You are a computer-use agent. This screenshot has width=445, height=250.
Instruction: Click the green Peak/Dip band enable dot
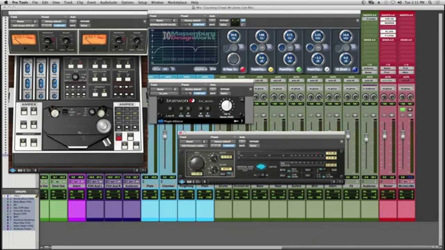299,69
